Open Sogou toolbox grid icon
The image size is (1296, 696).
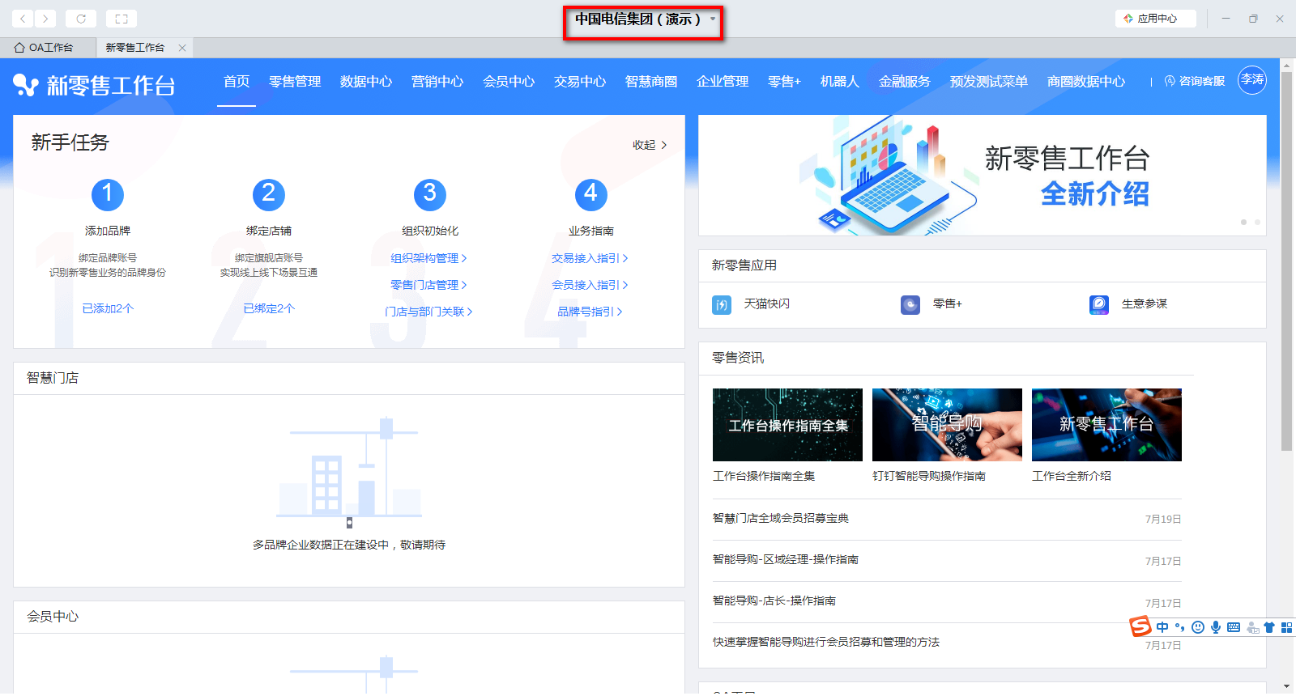(x=1286, y=627)
